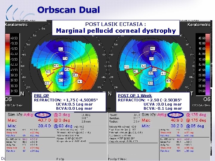215x161 pixels.
Task: Click the "Meridian:" label in the post-op panel
Action: [114, 118]
